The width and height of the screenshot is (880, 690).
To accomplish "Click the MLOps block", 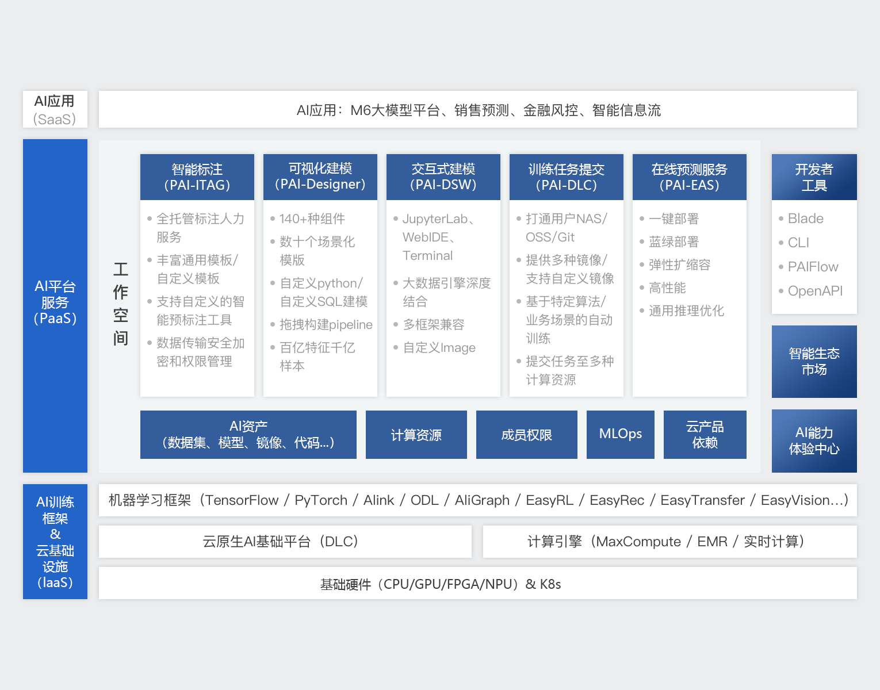I will pos(621,435).
